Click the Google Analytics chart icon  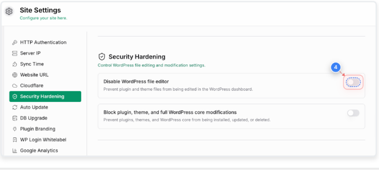pyautogui.click(x=15, y=151)
